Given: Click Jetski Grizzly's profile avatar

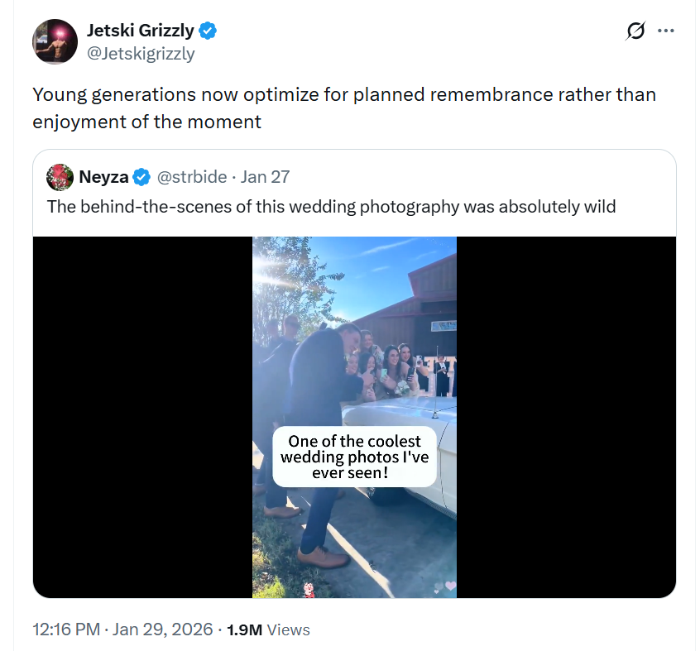Looking at the screenshot, I should coord(55,41).
